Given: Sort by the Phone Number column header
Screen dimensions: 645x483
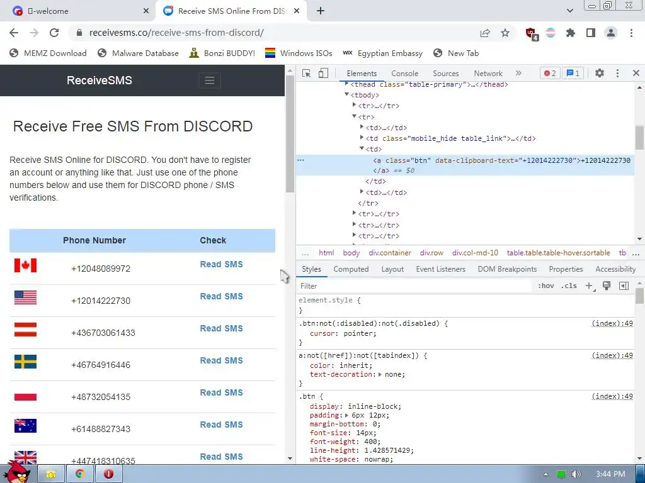Looking at the screenshot, I should (94, 240).
